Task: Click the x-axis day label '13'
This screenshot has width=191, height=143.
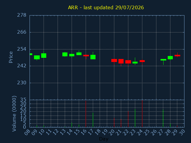Action: [63, 132]
